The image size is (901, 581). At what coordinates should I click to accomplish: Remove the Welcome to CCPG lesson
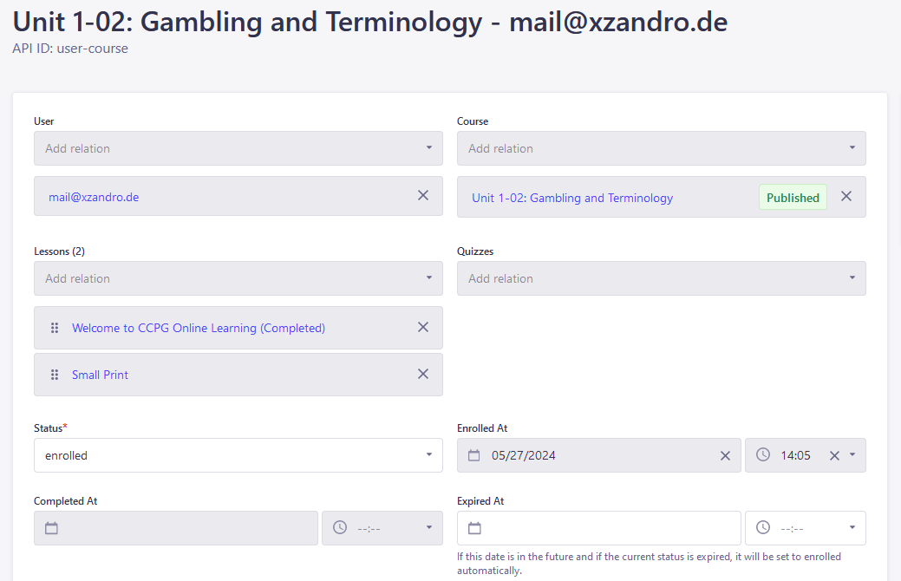click(x=423, y=328)
